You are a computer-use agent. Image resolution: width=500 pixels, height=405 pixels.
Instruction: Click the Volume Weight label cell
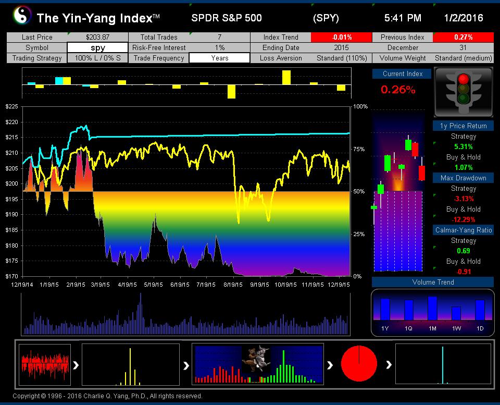coord(403,58)
